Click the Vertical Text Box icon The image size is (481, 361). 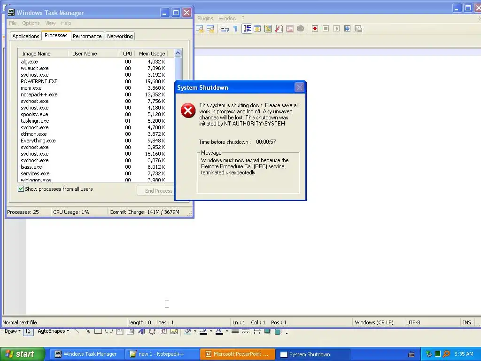pos(131,331)
